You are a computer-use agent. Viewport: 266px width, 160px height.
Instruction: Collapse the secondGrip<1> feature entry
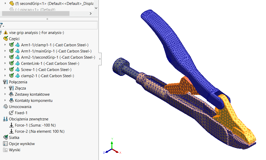[x=6, y=4]
